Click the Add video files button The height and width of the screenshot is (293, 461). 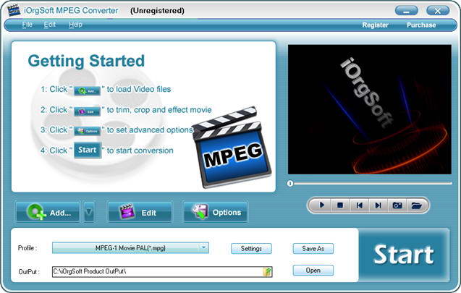click(x=48, y=212)
